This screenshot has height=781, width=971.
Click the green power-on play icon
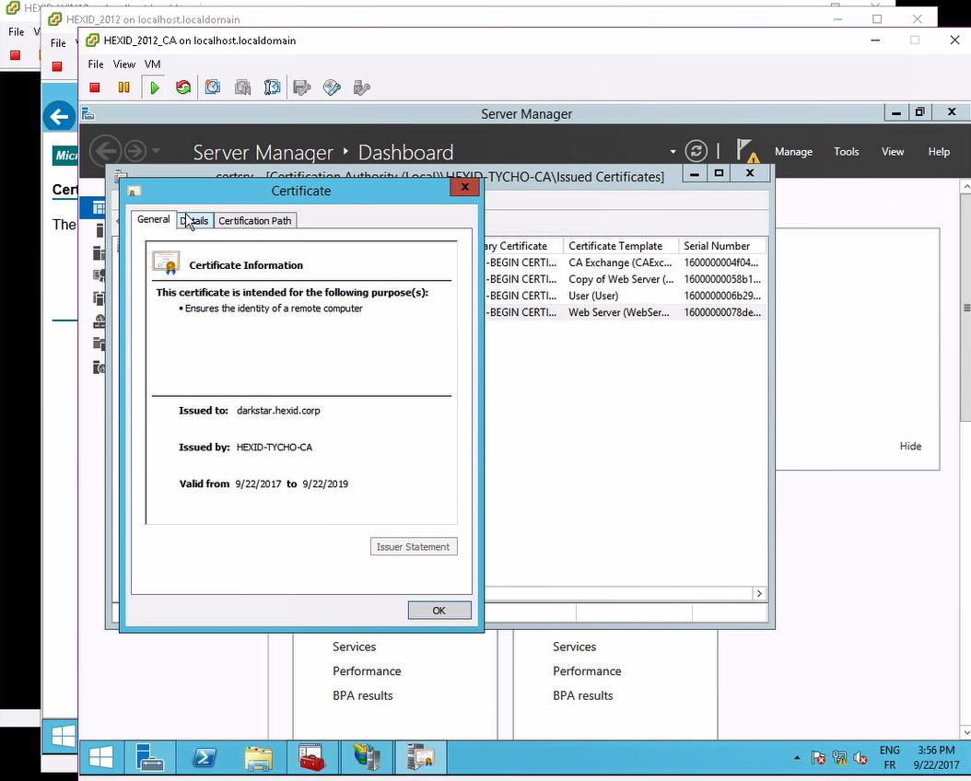tap(154, 87)
